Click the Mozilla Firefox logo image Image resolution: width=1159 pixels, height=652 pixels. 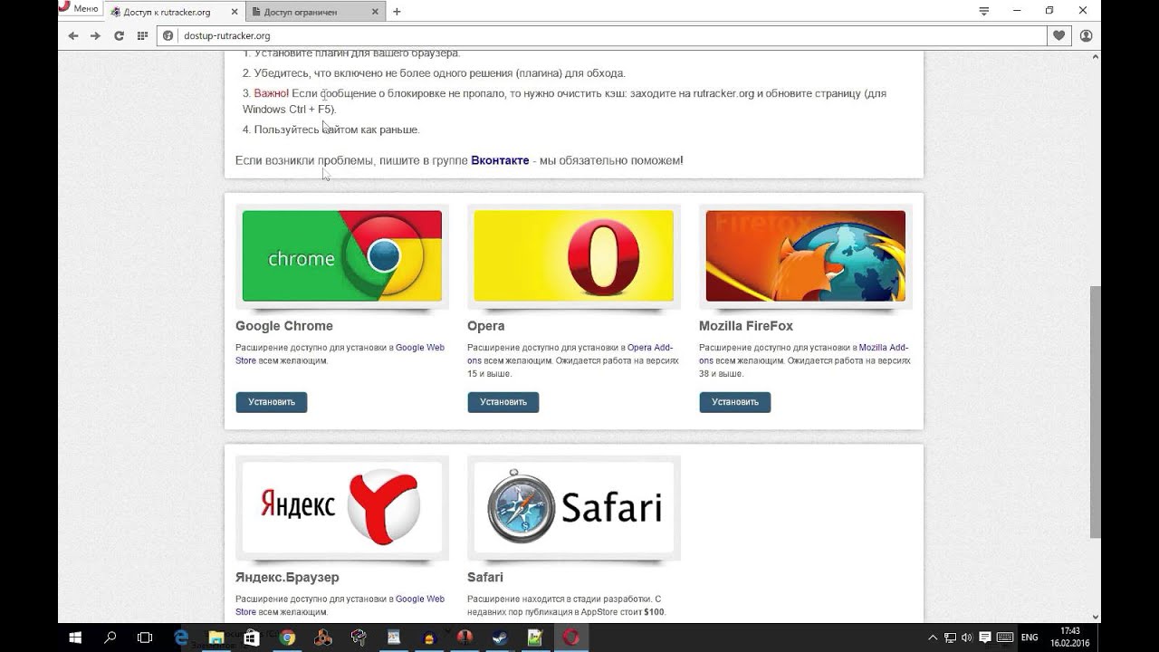806,256
